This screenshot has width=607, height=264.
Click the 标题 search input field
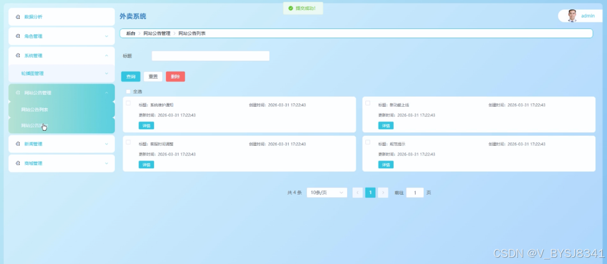pos(211,56)
